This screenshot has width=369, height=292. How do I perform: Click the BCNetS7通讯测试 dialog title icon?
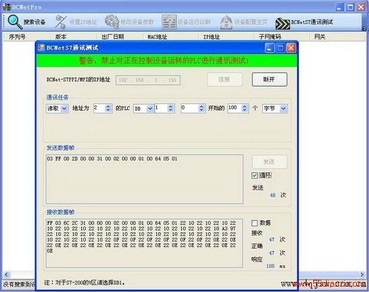click(41, 48)
